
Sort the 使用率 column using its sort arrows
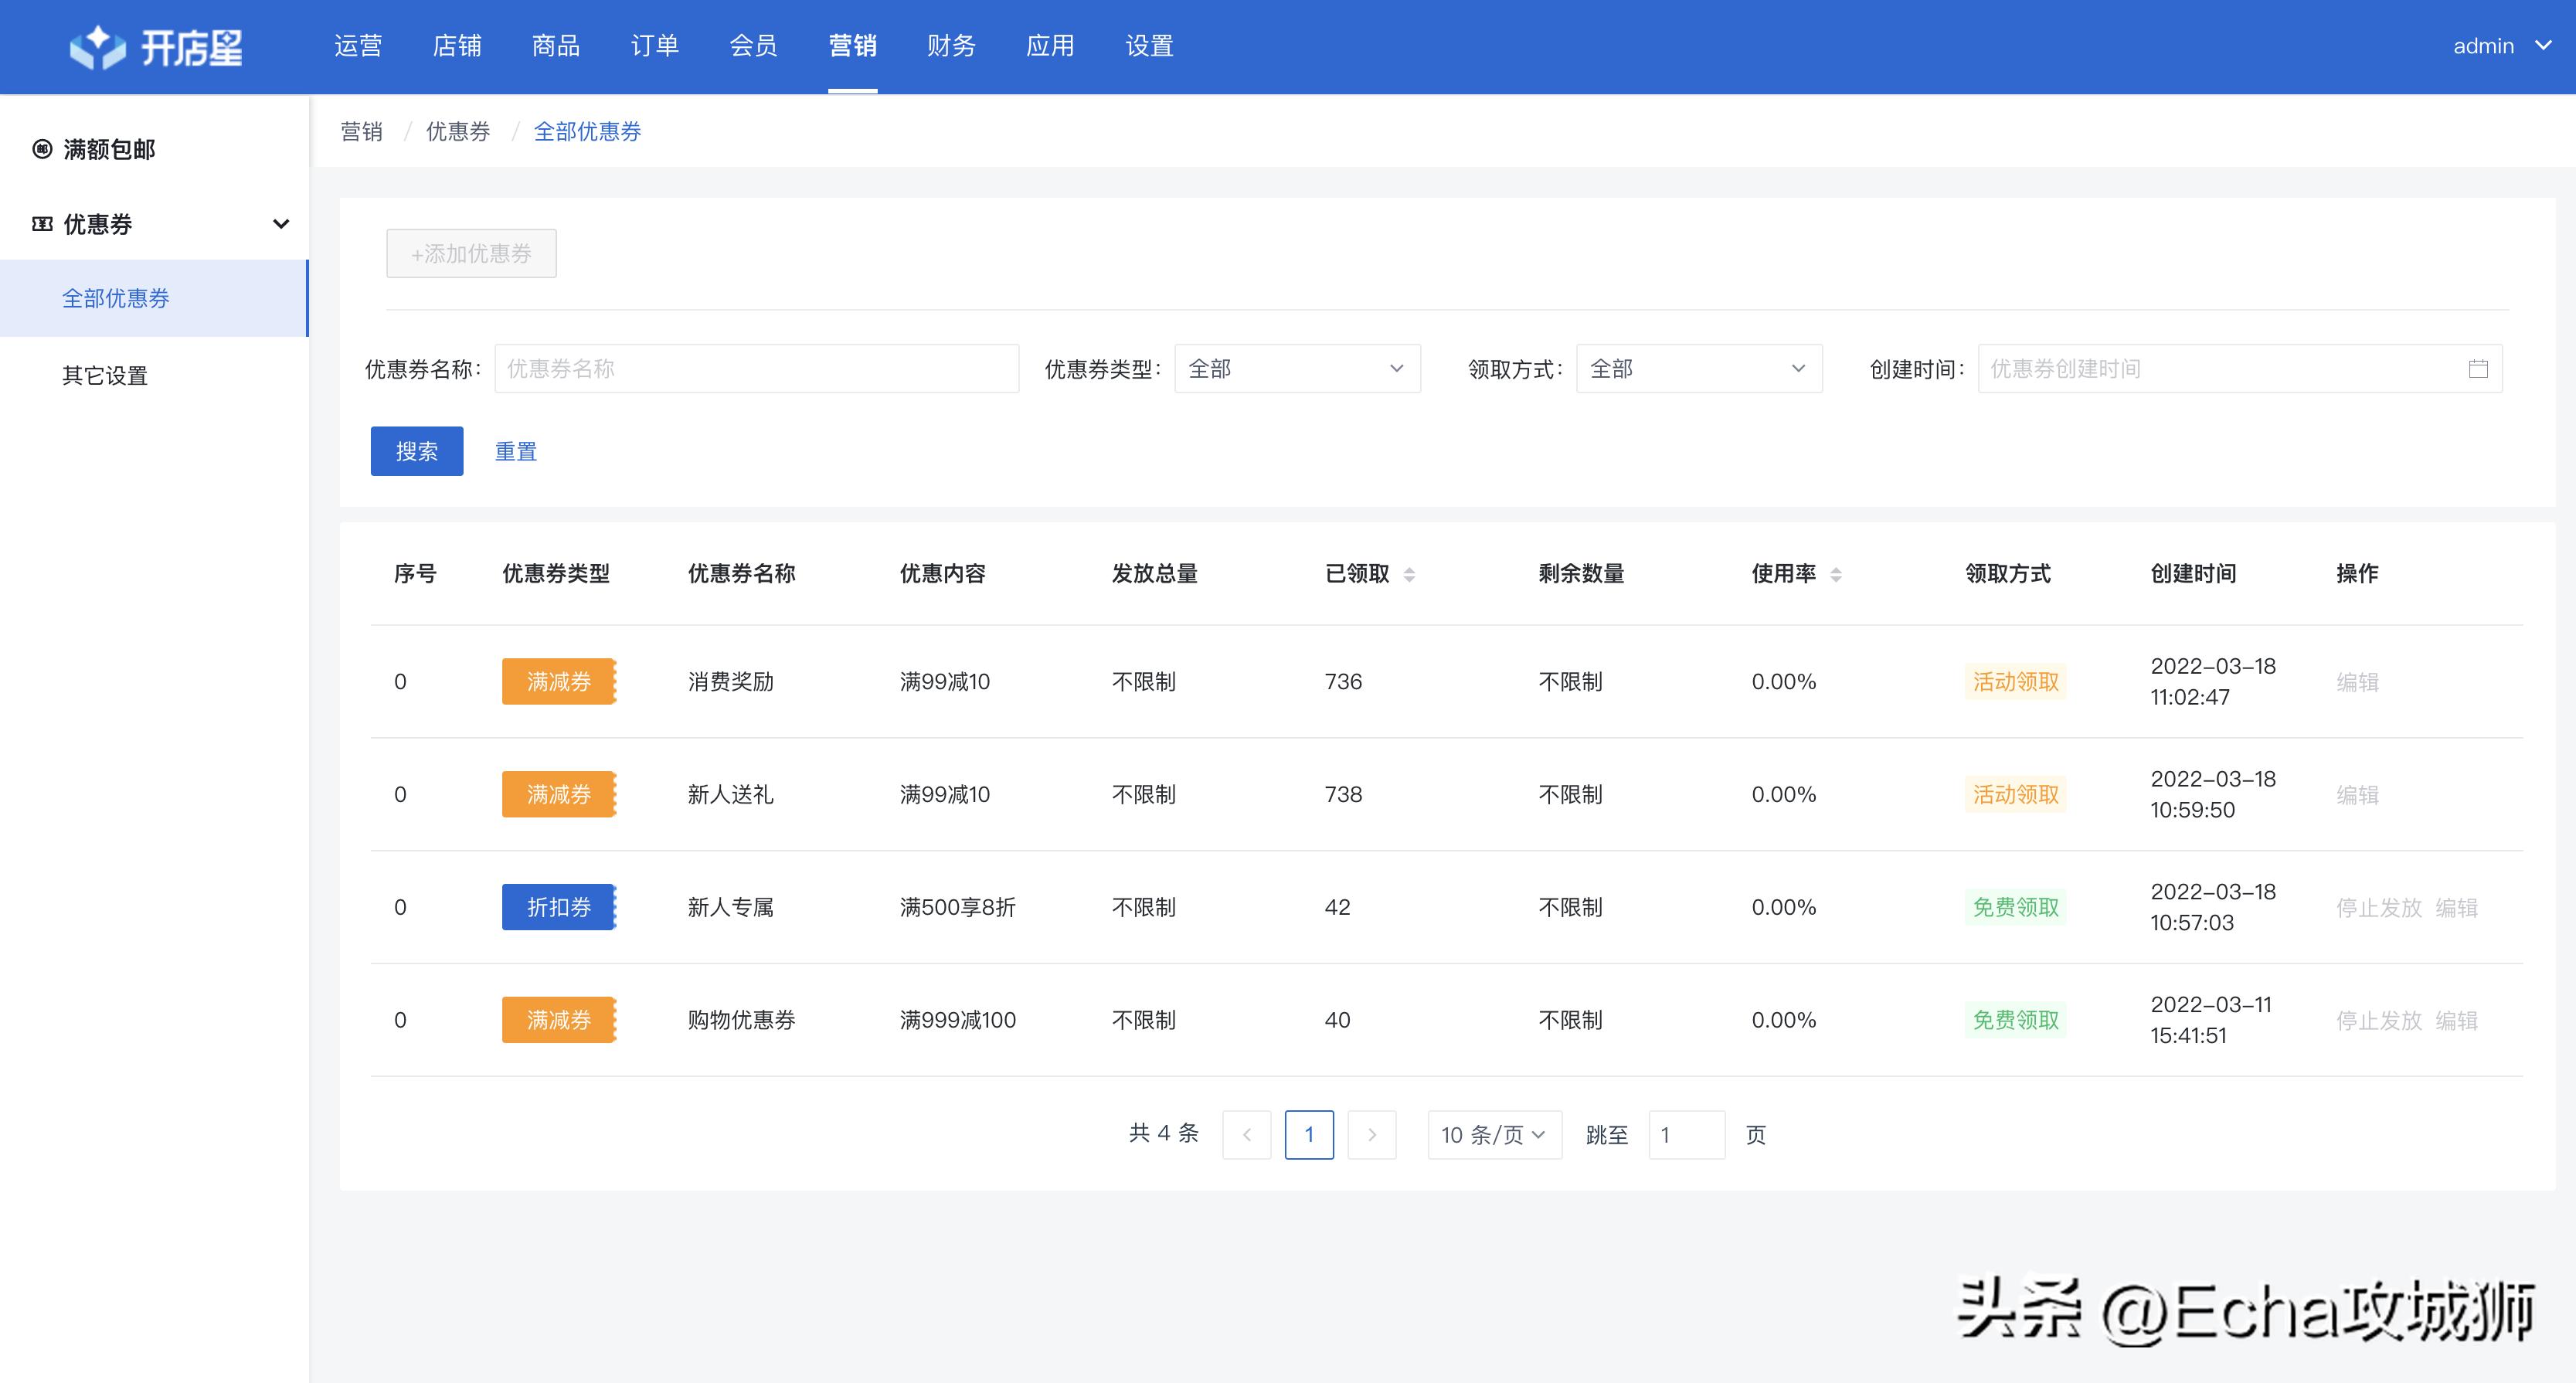click(x=1836, y=574)
